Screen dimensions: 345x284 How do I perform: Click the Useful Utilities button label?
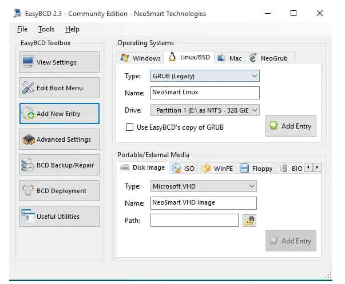pyautogui.click(x=58, y=217)
